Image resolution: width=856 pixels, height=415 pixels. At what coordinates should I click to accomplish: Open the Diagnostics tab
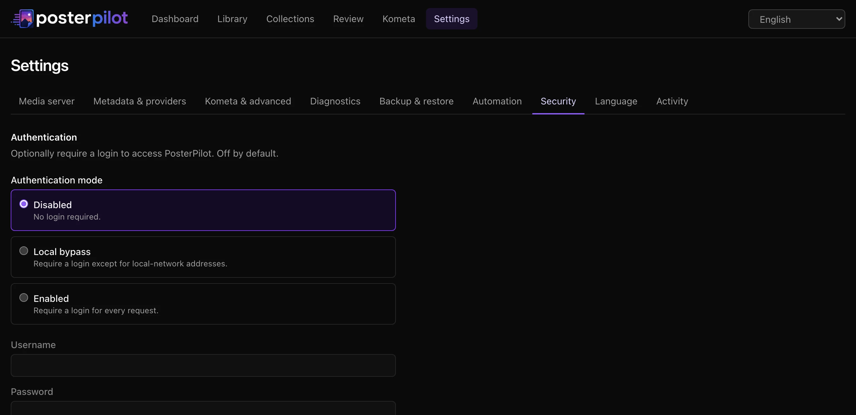pyautogui.click(x=335, y=101)
